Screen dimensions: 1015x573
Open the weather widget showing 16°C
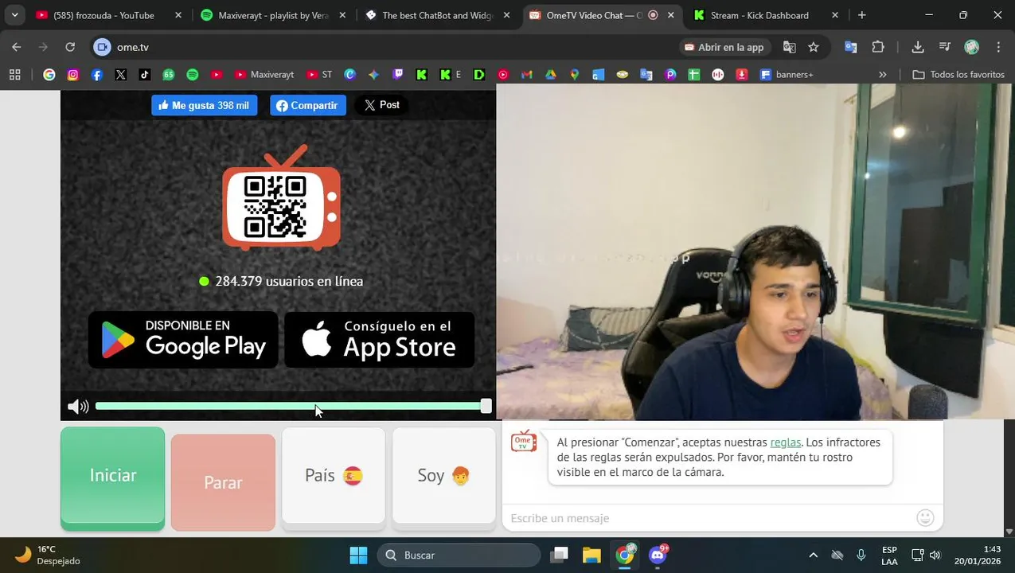[x=48, y=555]
